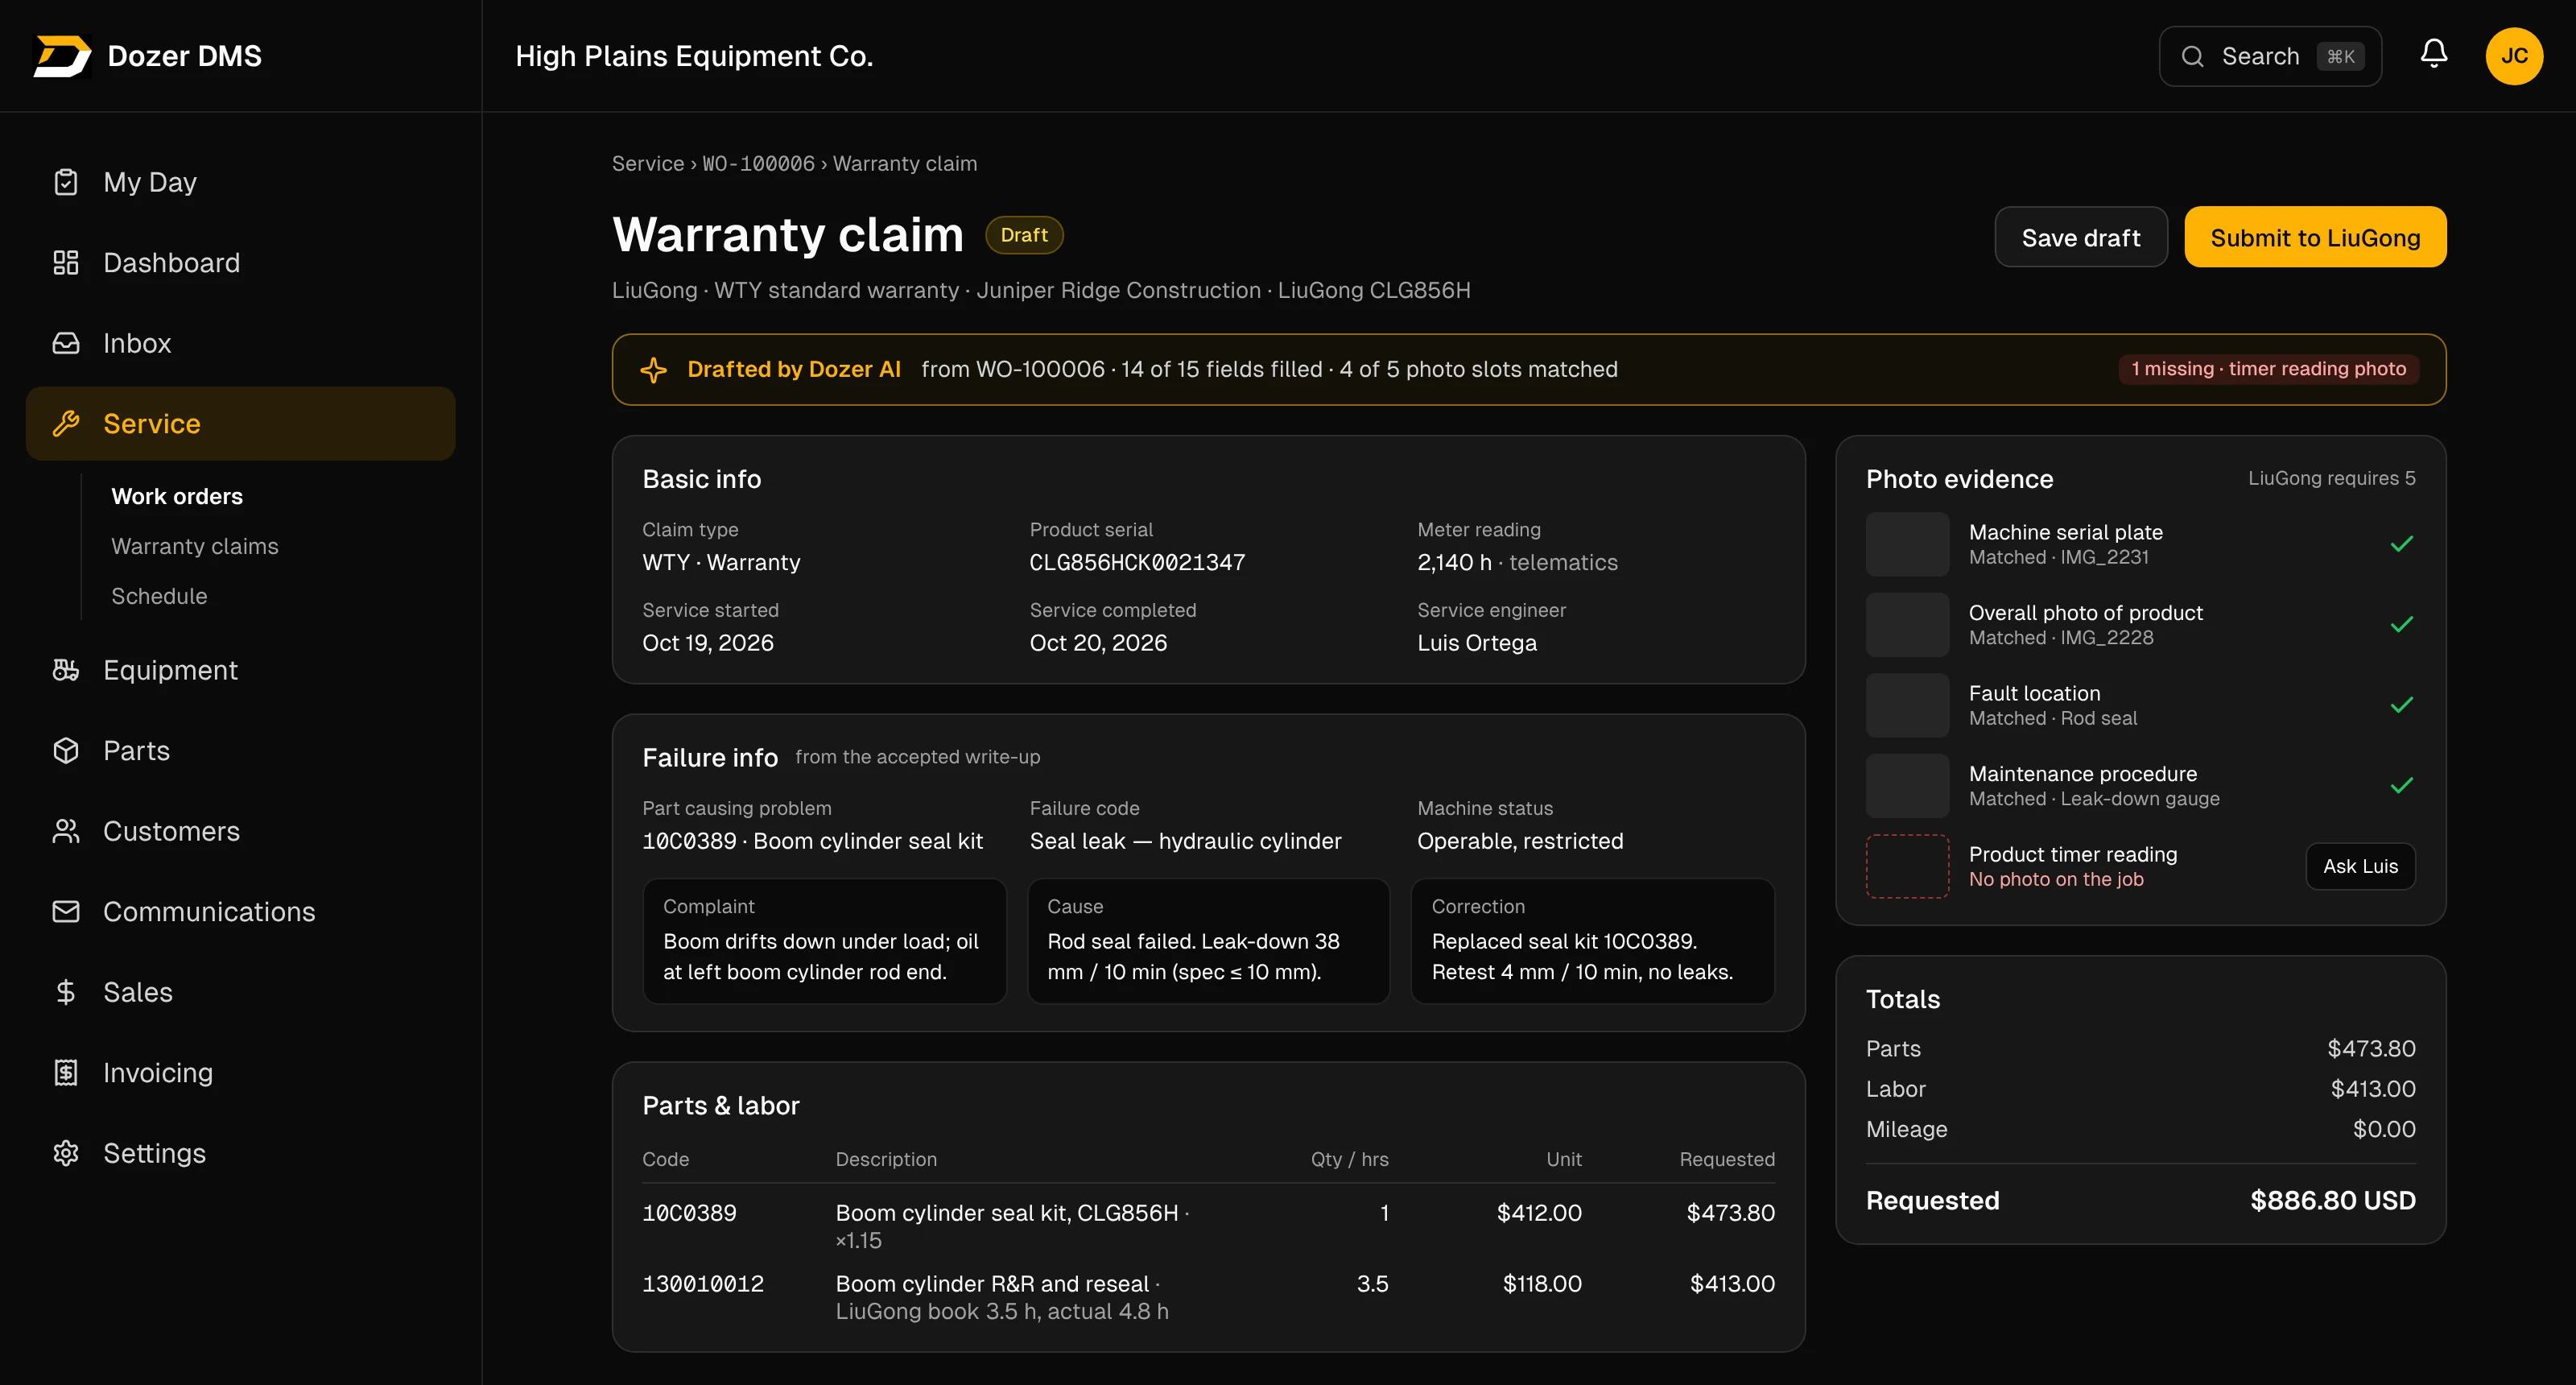Click the Complaint text box
The image size is (2576, 1385).
point(824,941)
